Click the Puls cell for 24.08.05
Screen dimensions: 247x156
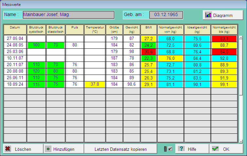tap(75, 45)
